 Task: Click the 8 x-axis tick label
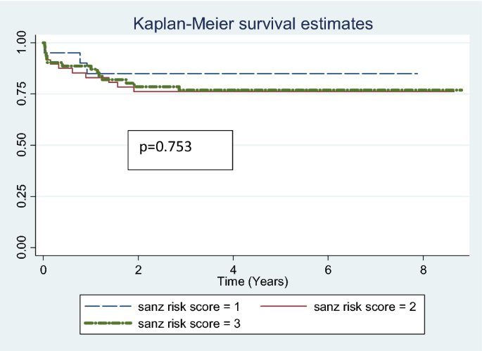423,270
